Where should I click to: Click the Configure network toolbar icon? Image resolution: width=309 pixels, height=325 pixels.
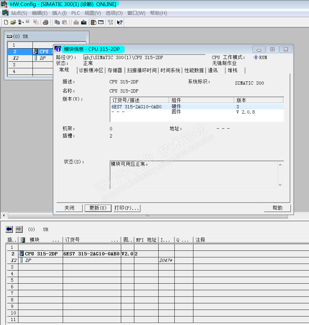pos(110,22)
